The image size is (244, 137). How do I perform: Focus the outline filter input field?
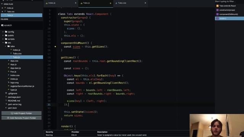[x=230, y=2]
